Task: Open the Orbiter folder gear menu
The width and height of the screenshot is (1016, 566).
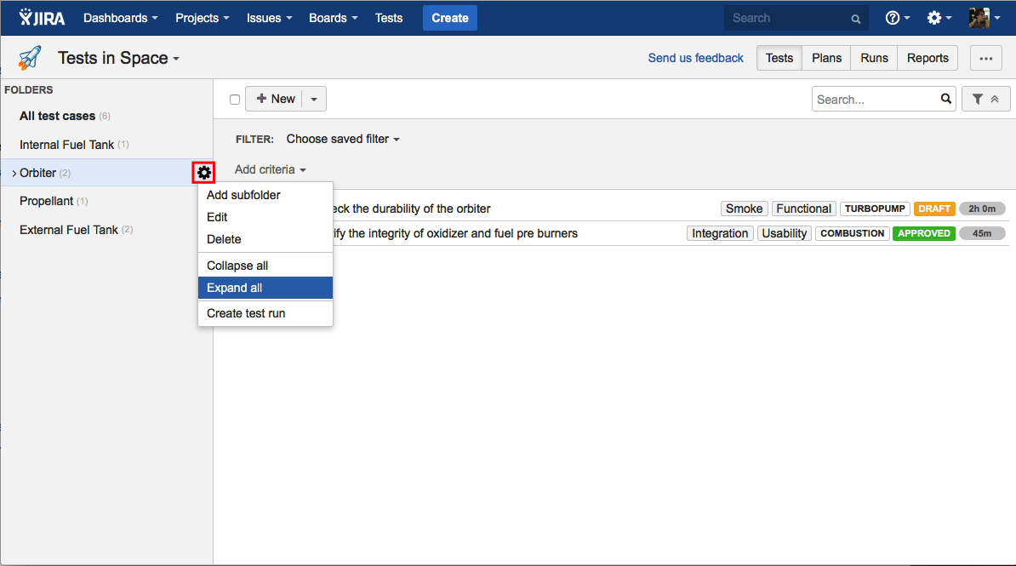Action: [203, 173]
